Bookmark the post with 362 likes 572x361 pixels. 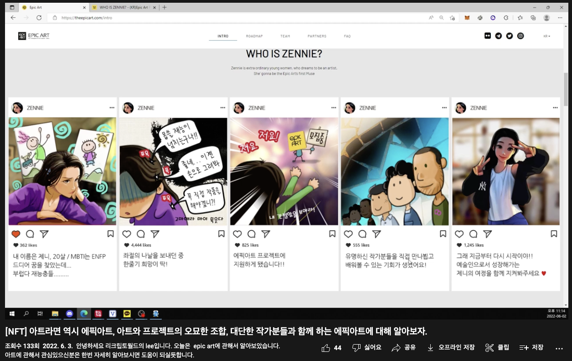click(x=111, y=234)
